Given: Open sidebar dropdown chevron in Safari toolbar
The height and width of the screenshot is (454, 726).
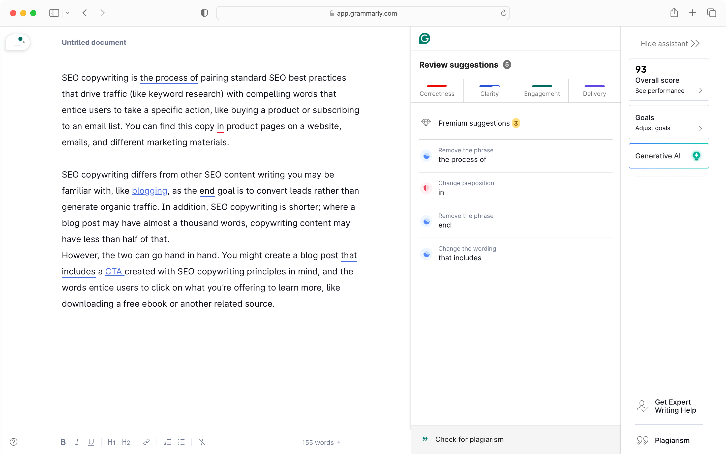Looking at the screenshot, I should tap(68, 13).
